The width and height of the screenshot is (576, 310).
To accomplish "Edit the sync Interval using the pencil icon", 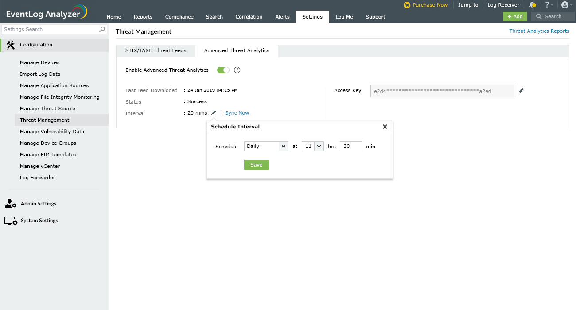I will coord(214,113).
